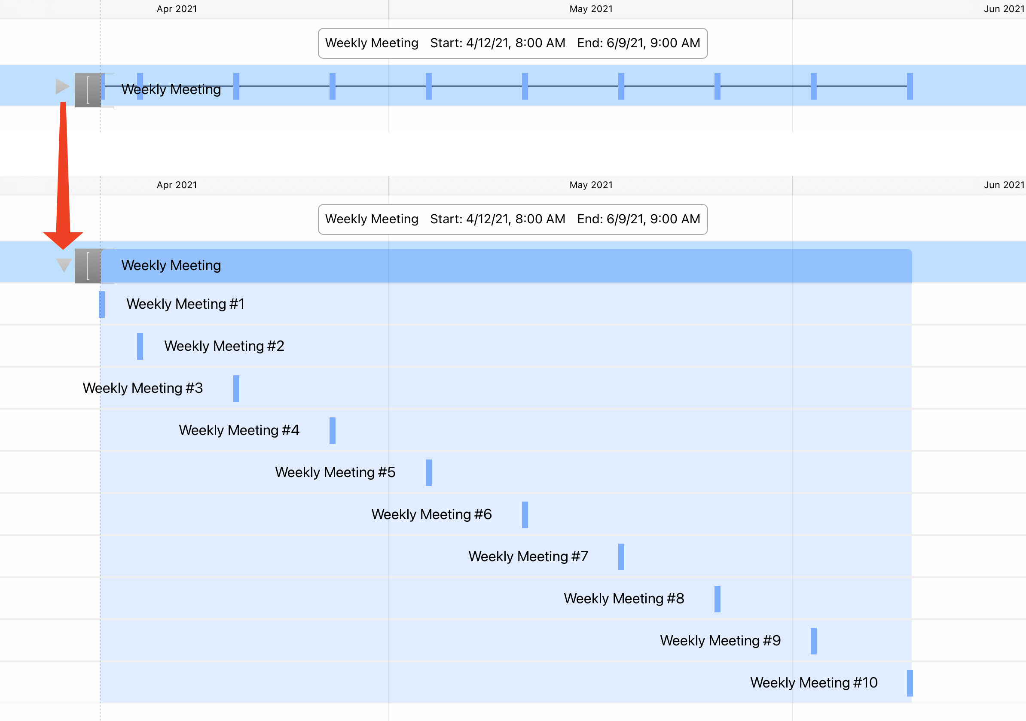Select the Weekly Meeting #4 event marker
The image size is (1026, 721).
pyautogui.click(x=333, y=431)
